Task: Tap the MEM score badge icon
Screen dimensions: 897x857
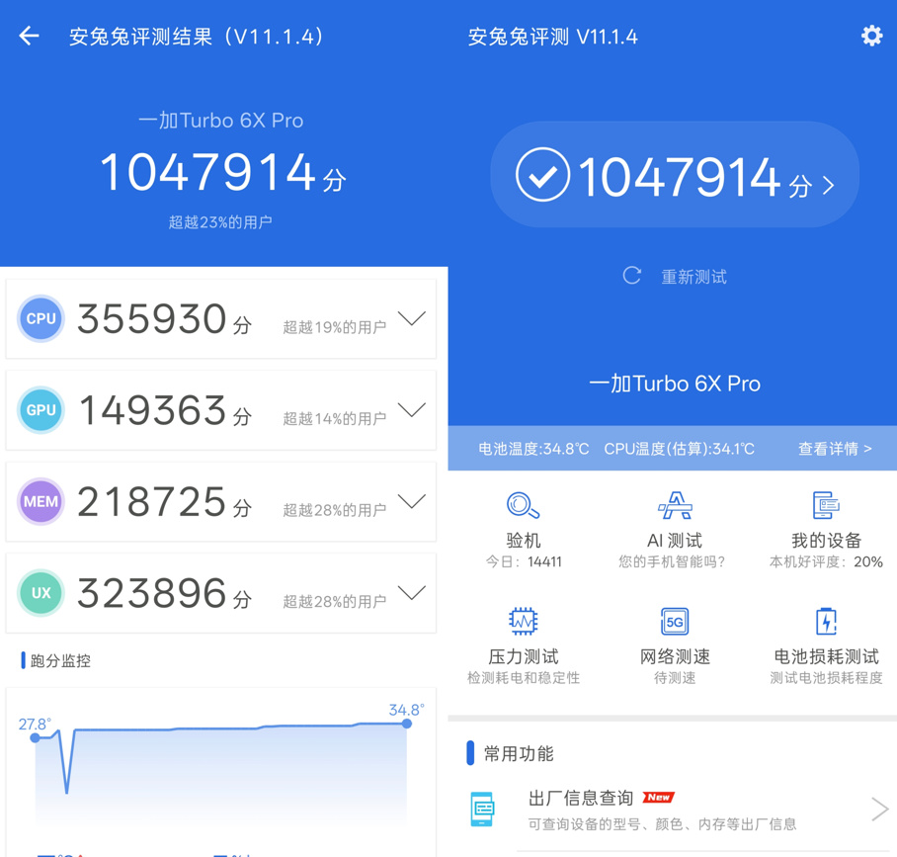Action: pyautogui.click(x=41, y=501)
